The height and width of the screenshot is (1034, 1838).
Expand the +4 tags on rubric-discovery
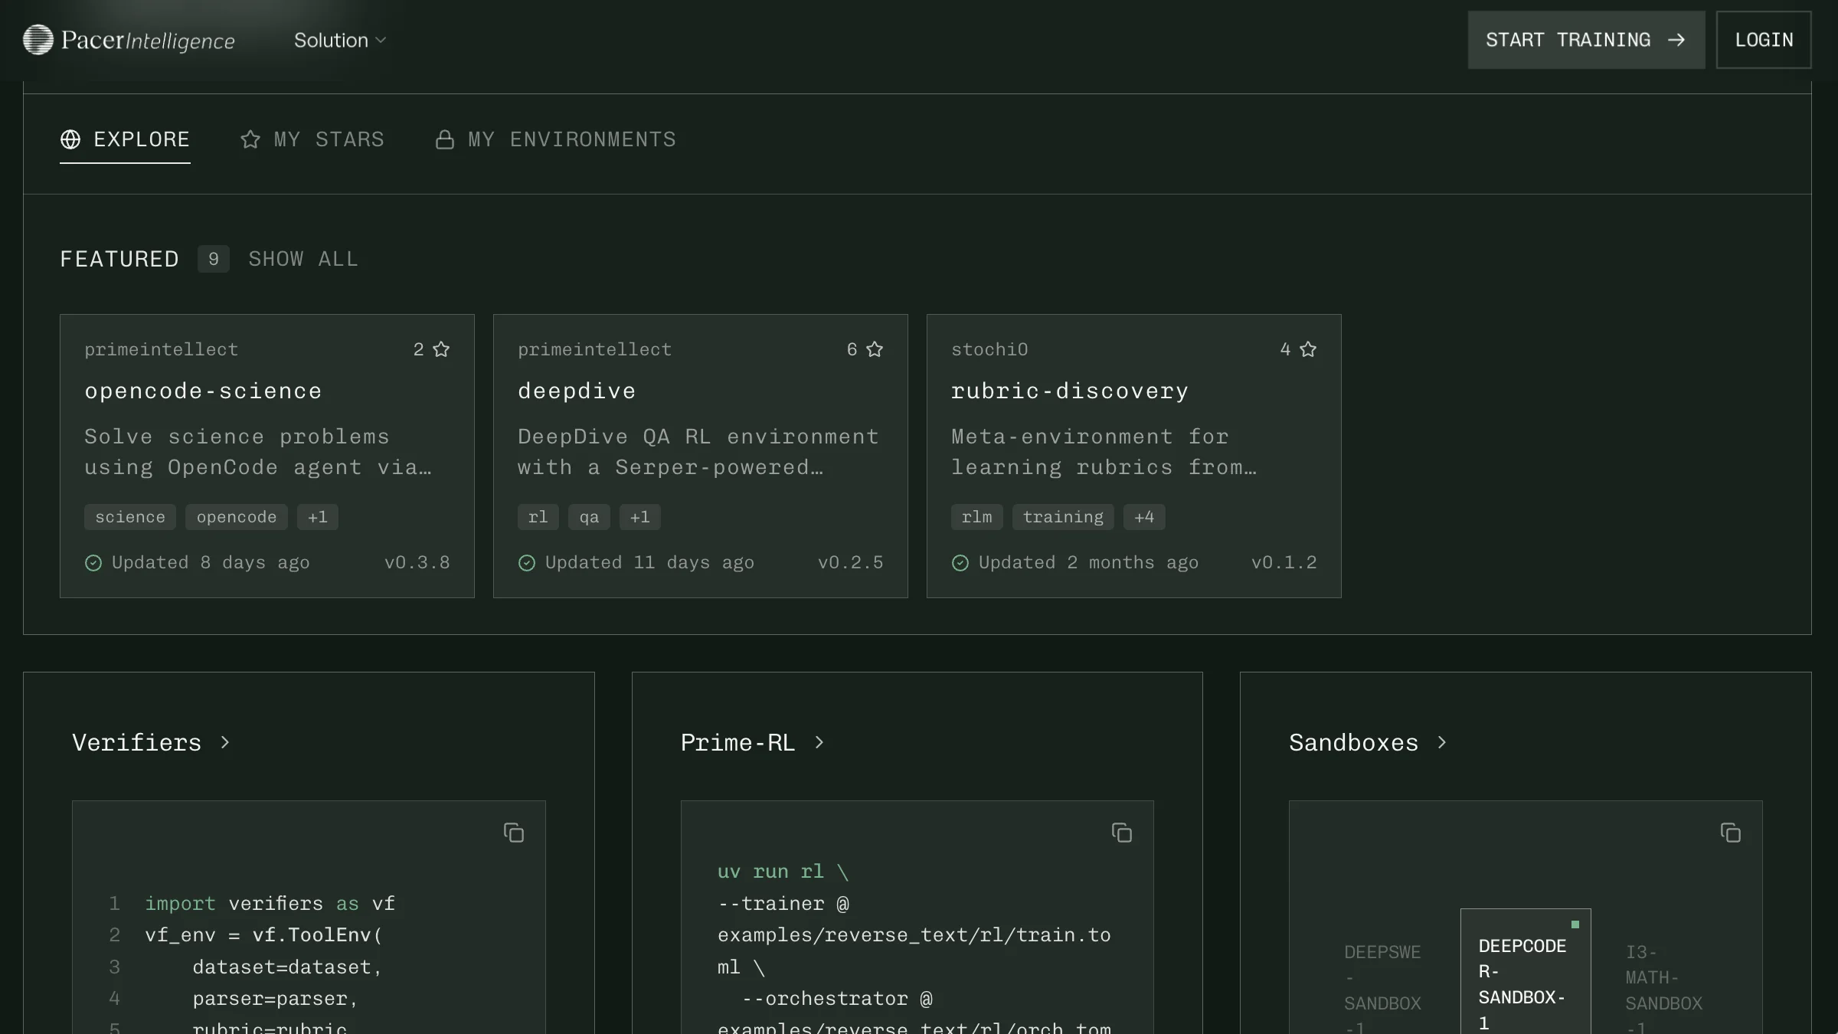tap(1144, 517)
